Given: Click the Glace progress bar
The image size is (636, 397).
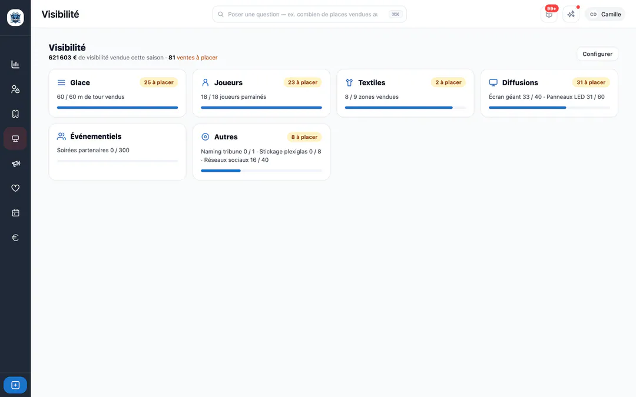Looking at the screenshot, I should [117, 108].
